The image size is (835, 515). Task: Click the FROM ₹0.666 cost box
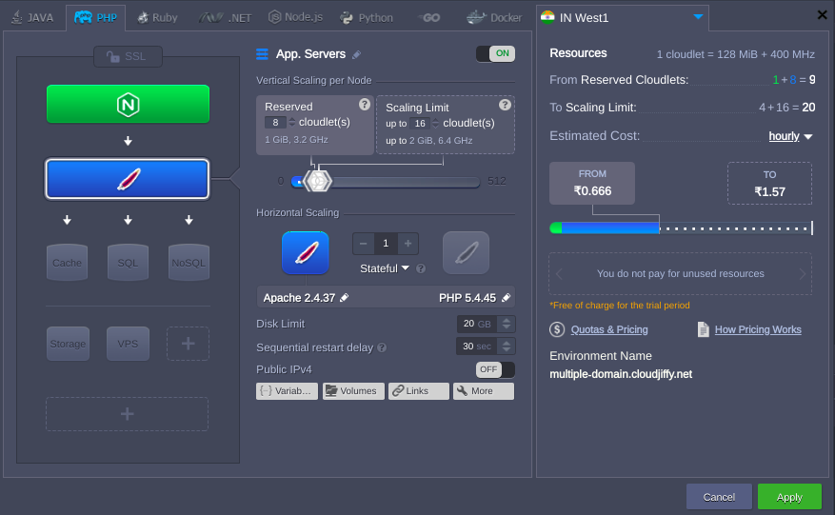[592, 183]
